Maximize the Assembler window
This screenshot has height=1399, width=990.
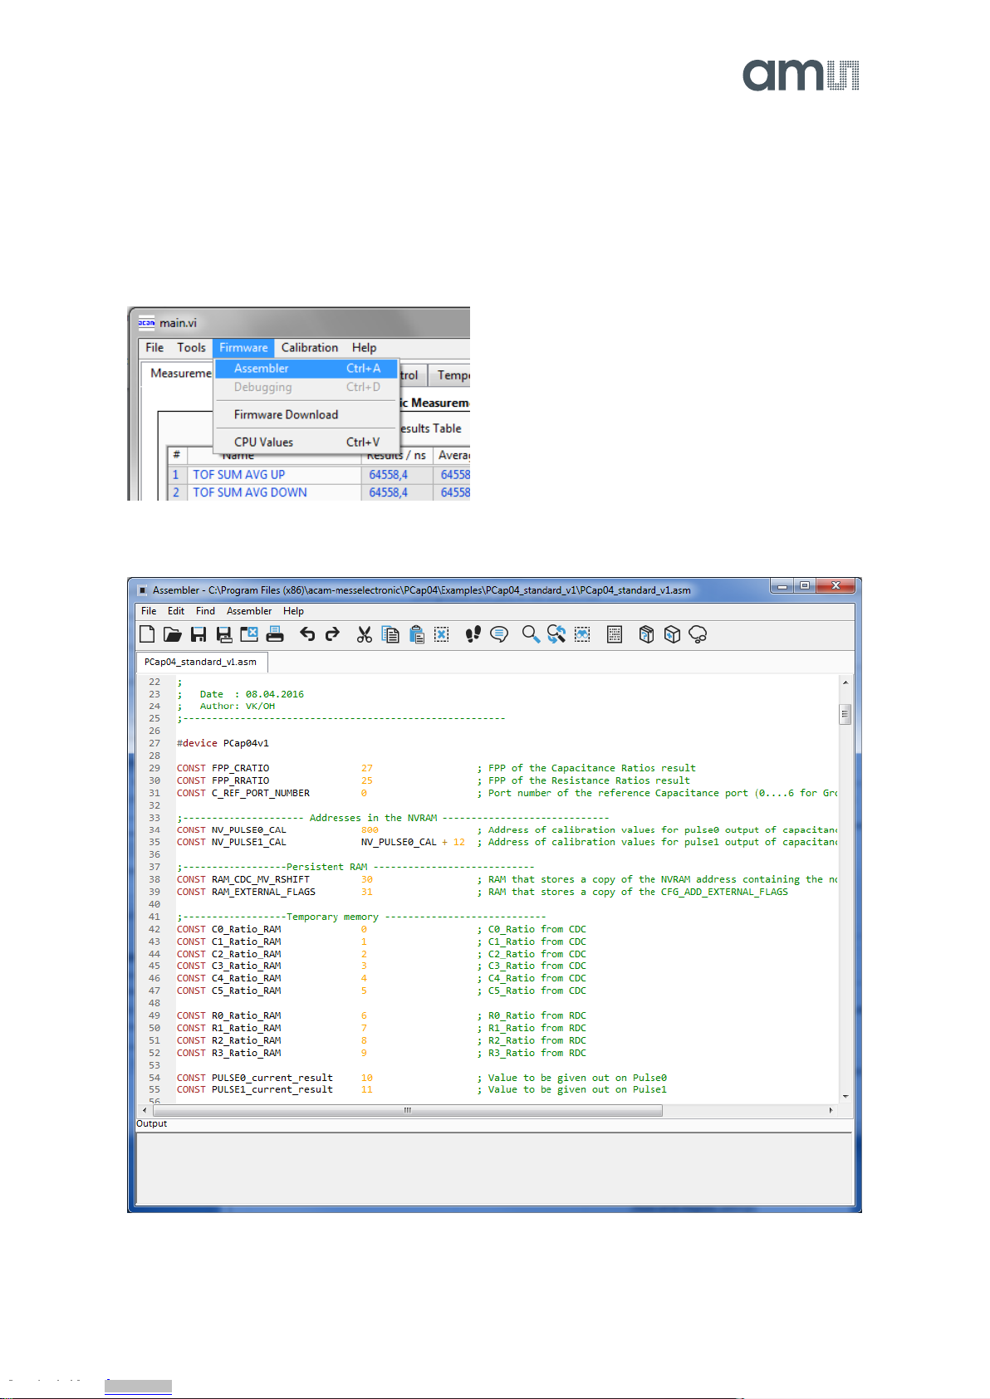[x=804, y=586]
